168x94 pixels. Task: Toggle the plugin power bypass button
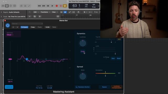pyautogui.click(x=8, y=25)
